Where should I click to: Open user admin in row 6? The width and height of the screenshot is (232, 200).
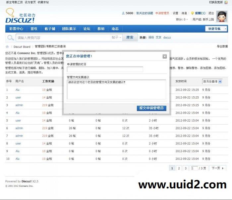pos(19,128)
